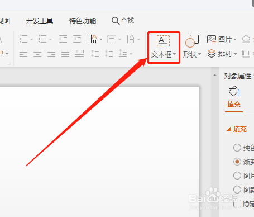Image resolution: width=254 pixels, height=217 pixels.
Task: Open the 特色功能 ribbon tab
Action: pos(83,21)
